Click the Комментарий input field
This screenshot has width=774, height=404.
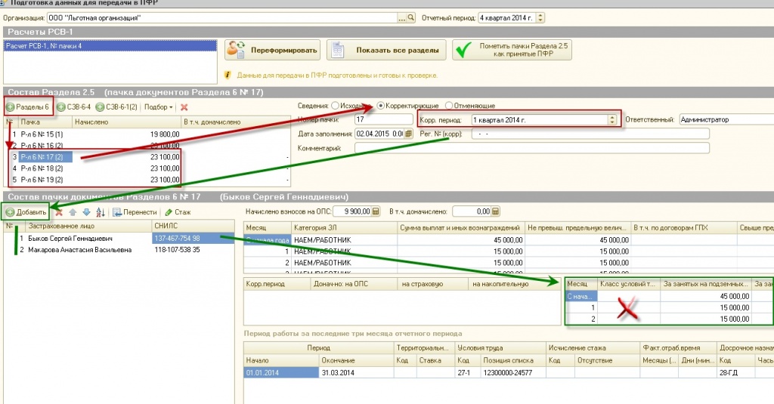(531, 148)
